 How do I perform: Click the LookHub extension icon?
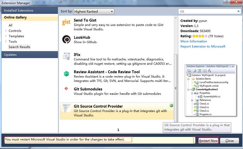(66, 39)
